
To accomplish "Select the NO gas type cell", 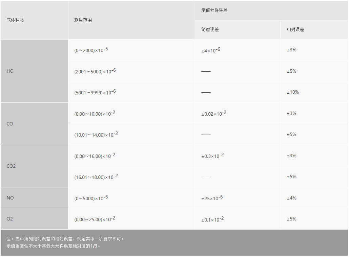I will pyautogui.click(x=10, y=198).
